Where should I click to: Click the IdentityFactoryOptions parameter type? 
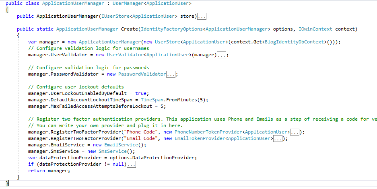tap(172, 29)
